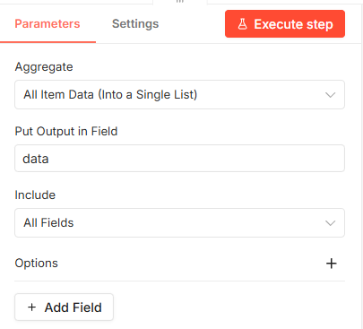
Task: Switch to the Parameters tab
Action: pyautogui.click(x=48, y=24)
